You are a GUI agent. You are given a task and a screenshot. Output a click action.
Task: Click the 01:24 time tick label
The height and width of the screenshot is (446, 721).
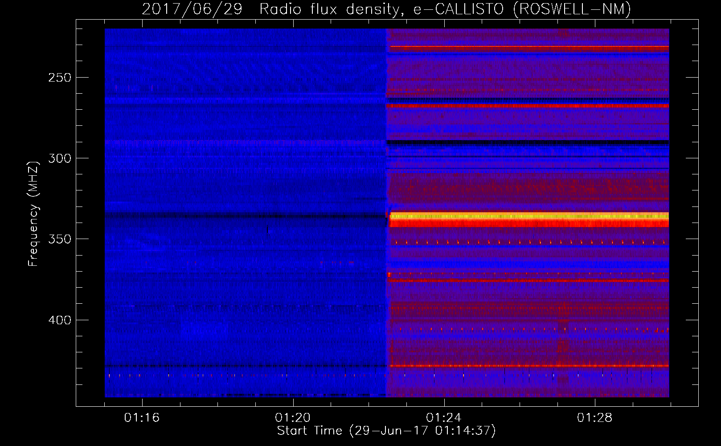tap(444, 417)
